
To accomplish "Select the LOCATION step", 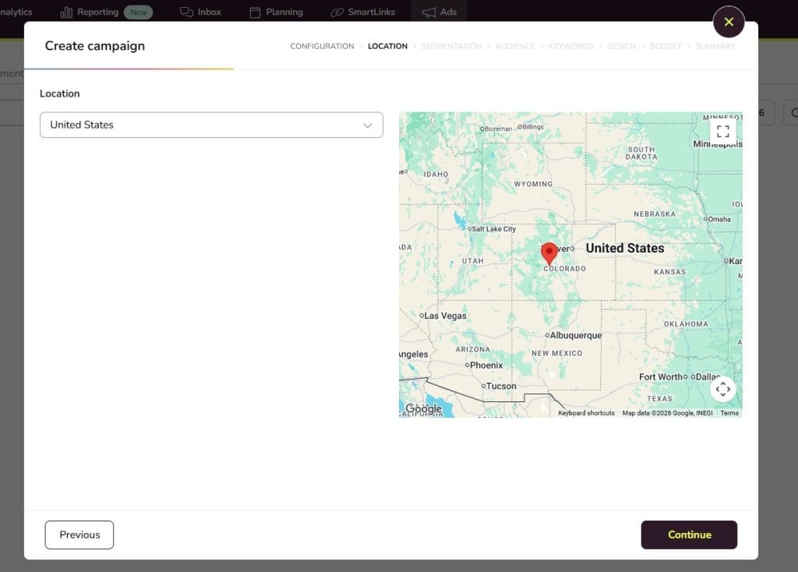I will tap(387, 46).
